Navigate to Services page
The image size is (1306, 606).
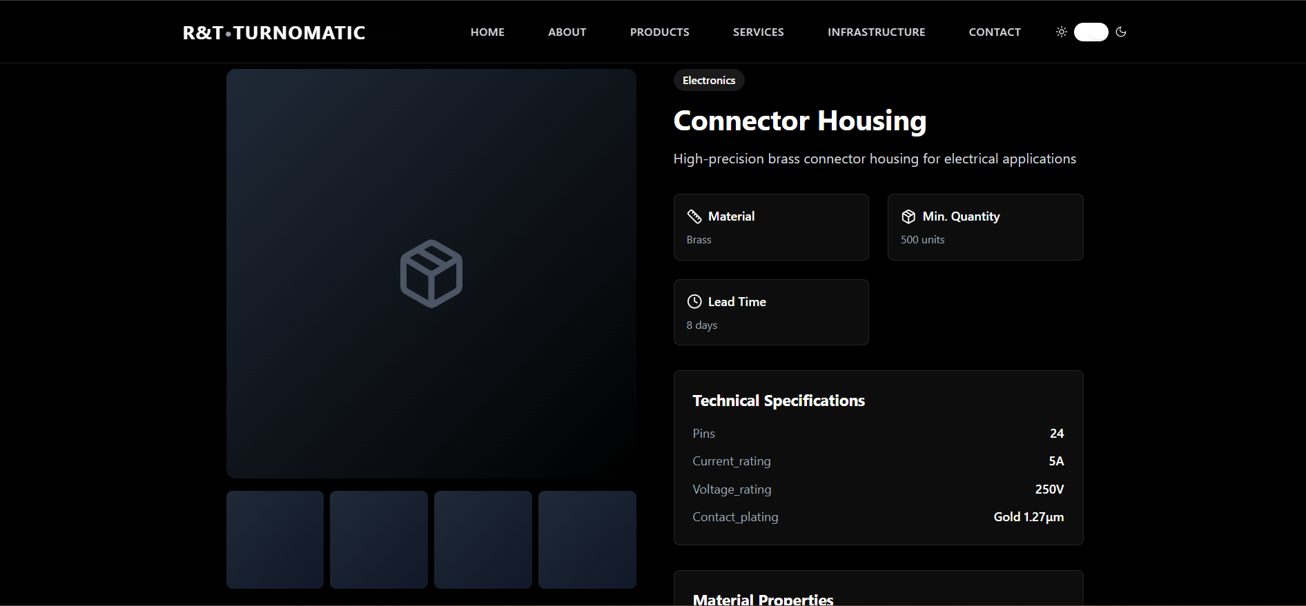[x=758, y=32]
